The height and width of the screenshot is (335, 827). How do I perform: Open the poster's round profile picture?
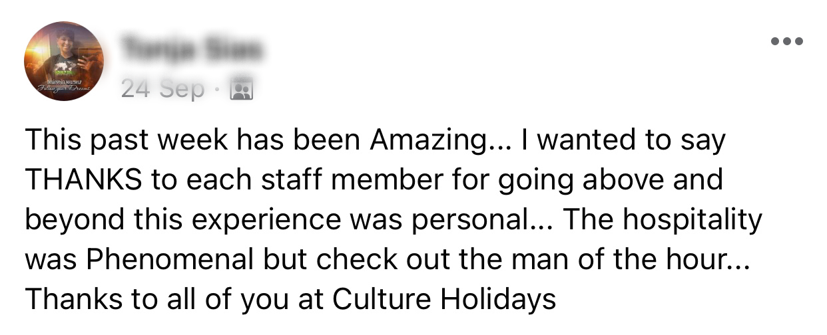click(x=64, y=61)
